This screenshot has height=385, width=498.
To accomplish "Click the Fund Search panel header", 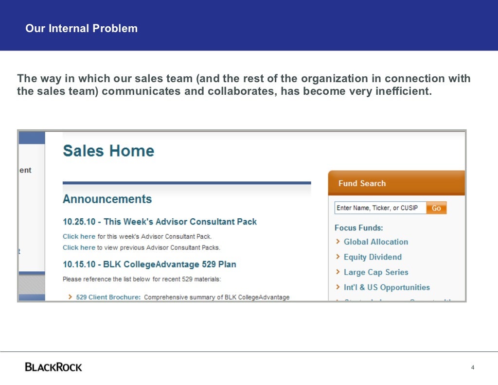I will 362,183.
